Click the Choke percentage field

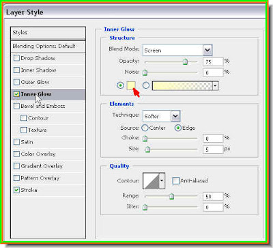pos(213,139)
